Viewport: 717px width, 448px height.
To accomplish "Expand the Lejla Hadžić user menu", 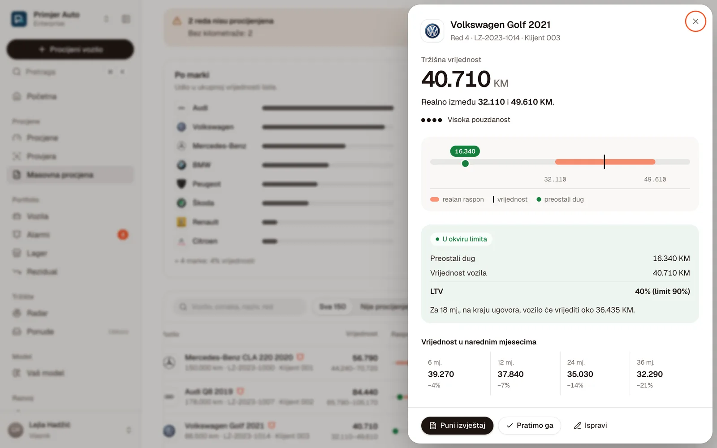I will [70, 430].
